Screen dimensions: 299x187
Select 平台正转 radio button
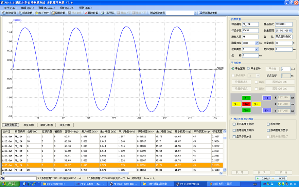233,68
